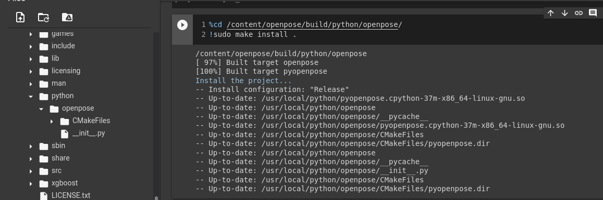Click output line /usr/local/python/pyopenpose.cpython-37m-x86_64-linux-gnu.so

pos(360,99)
